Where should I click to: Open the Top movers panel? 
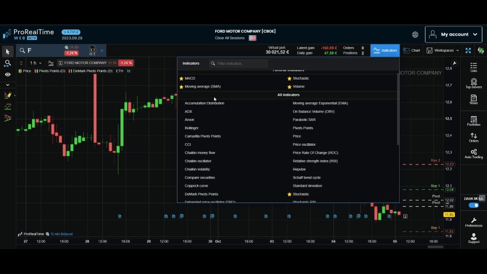click(474, 83)
